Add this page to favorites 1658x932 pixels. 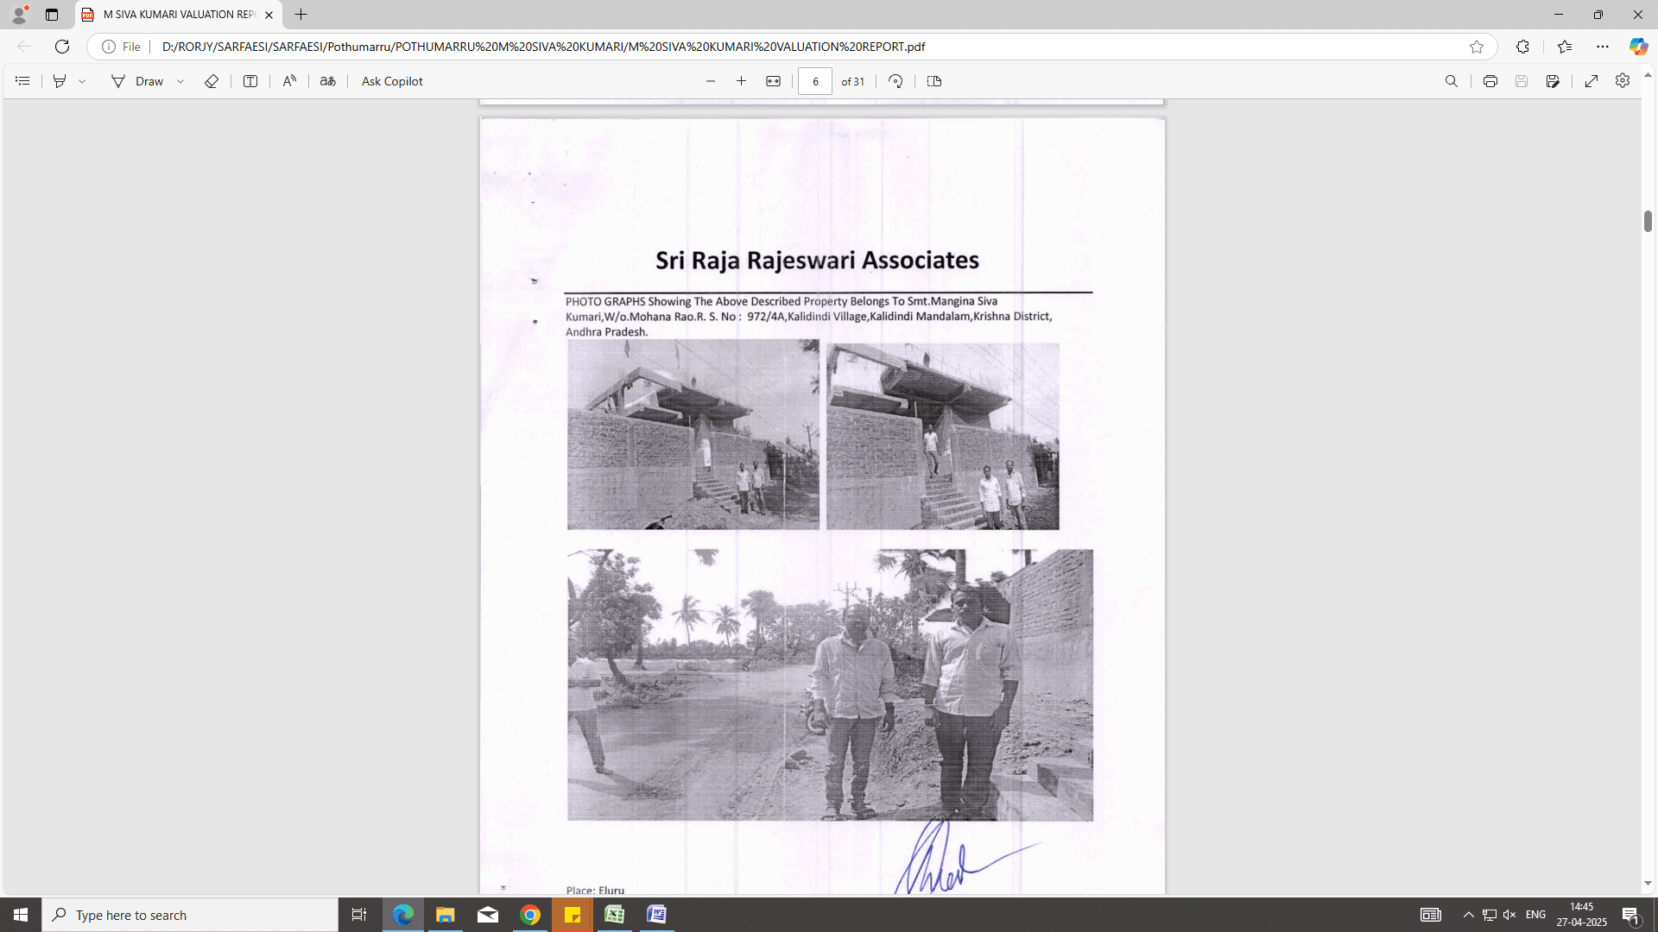[1477, 47]
